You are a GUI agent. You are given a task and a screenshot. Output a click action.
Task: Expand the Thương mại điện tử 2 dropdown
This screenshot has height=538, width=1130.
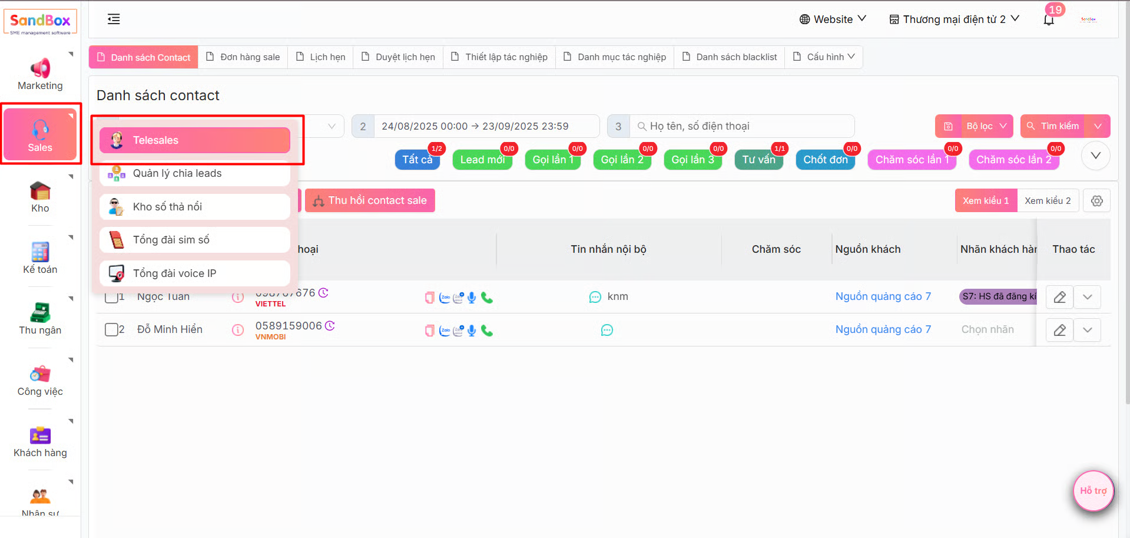click(954, 19)
